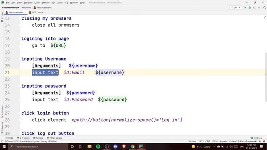The height and width of the screenshot is (150, 267).
Task: Change CRLF line separator
Action: (x=208, y=141)
